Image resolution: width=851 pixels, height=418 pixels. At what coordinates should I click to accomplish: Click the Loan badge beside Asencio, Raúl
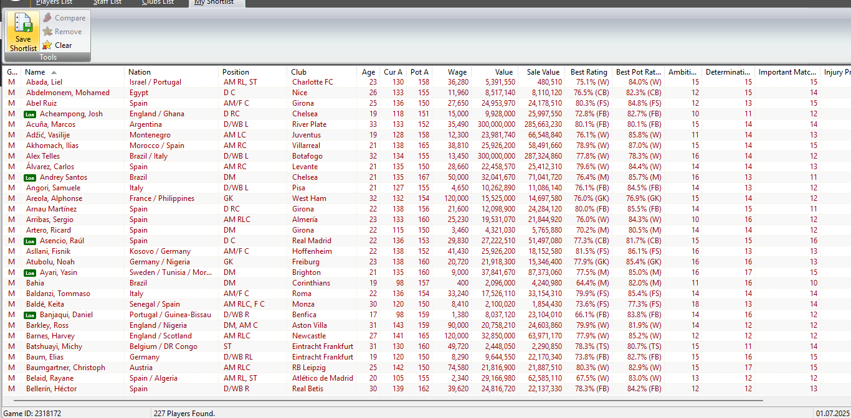pyautogui.click(x=30, y=241)
